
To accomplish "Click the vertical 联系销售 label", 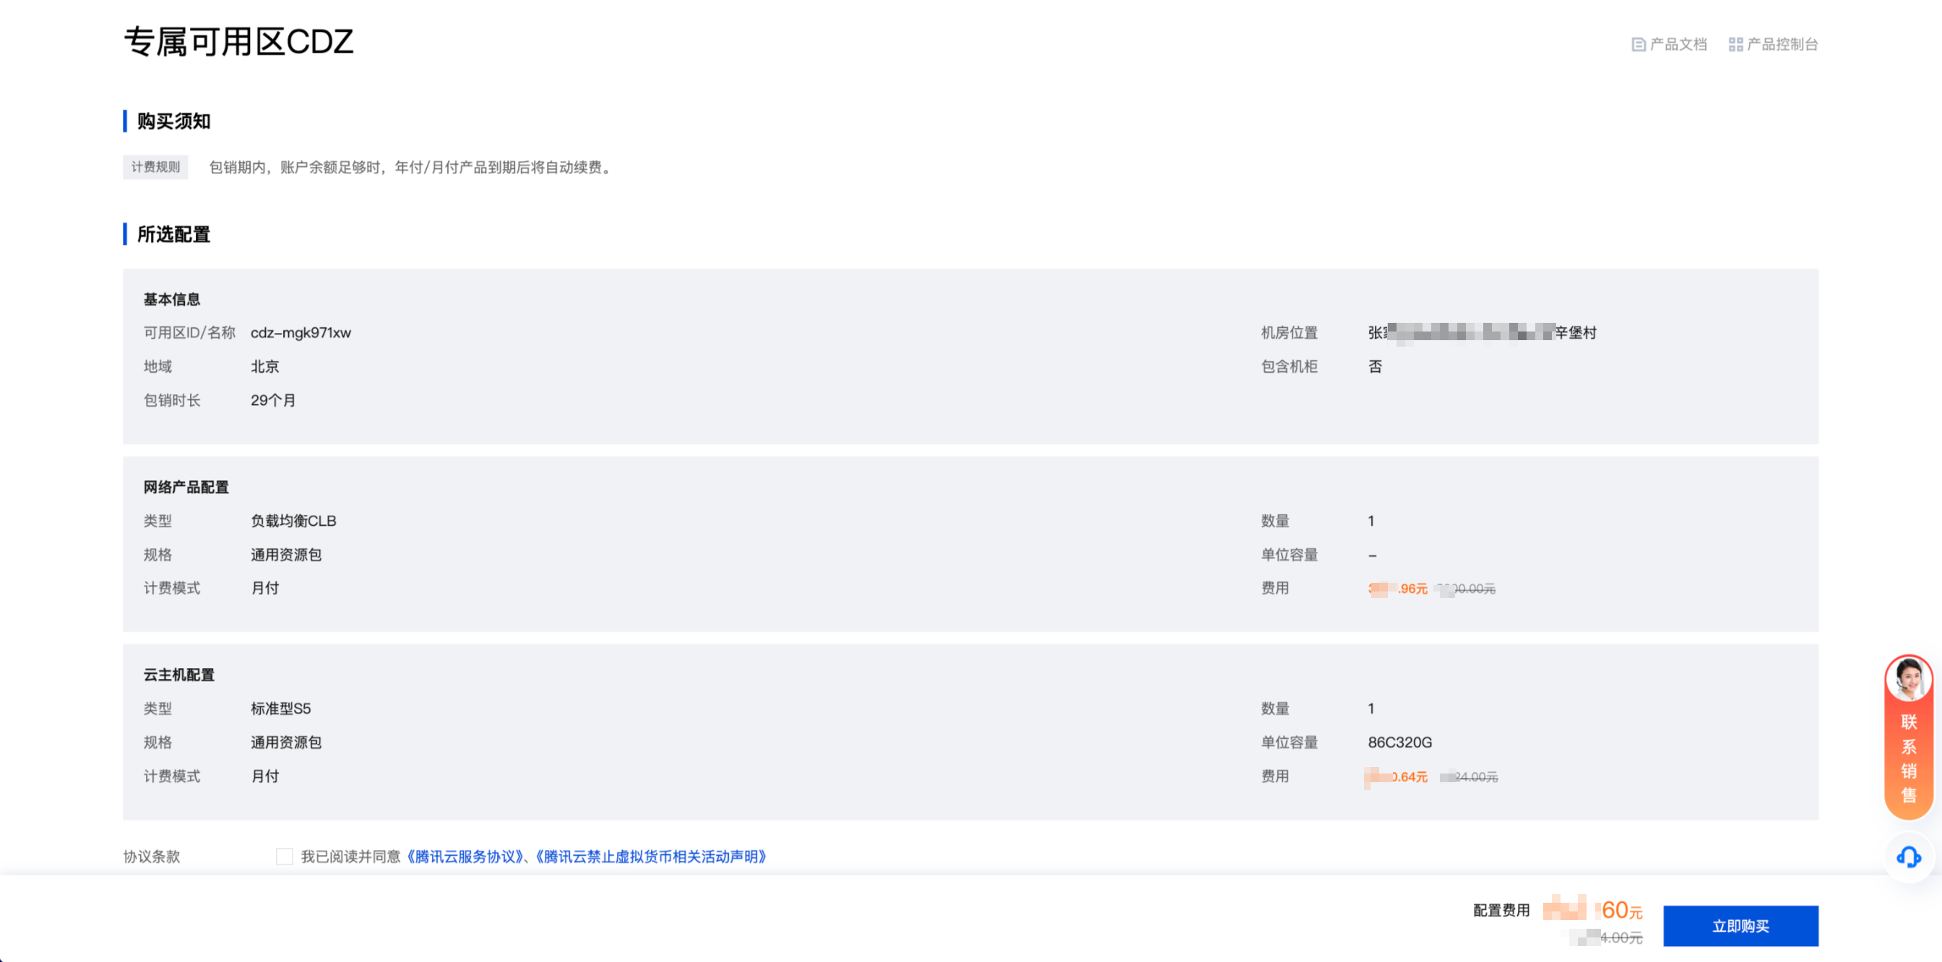I will tap(1908, 758).
